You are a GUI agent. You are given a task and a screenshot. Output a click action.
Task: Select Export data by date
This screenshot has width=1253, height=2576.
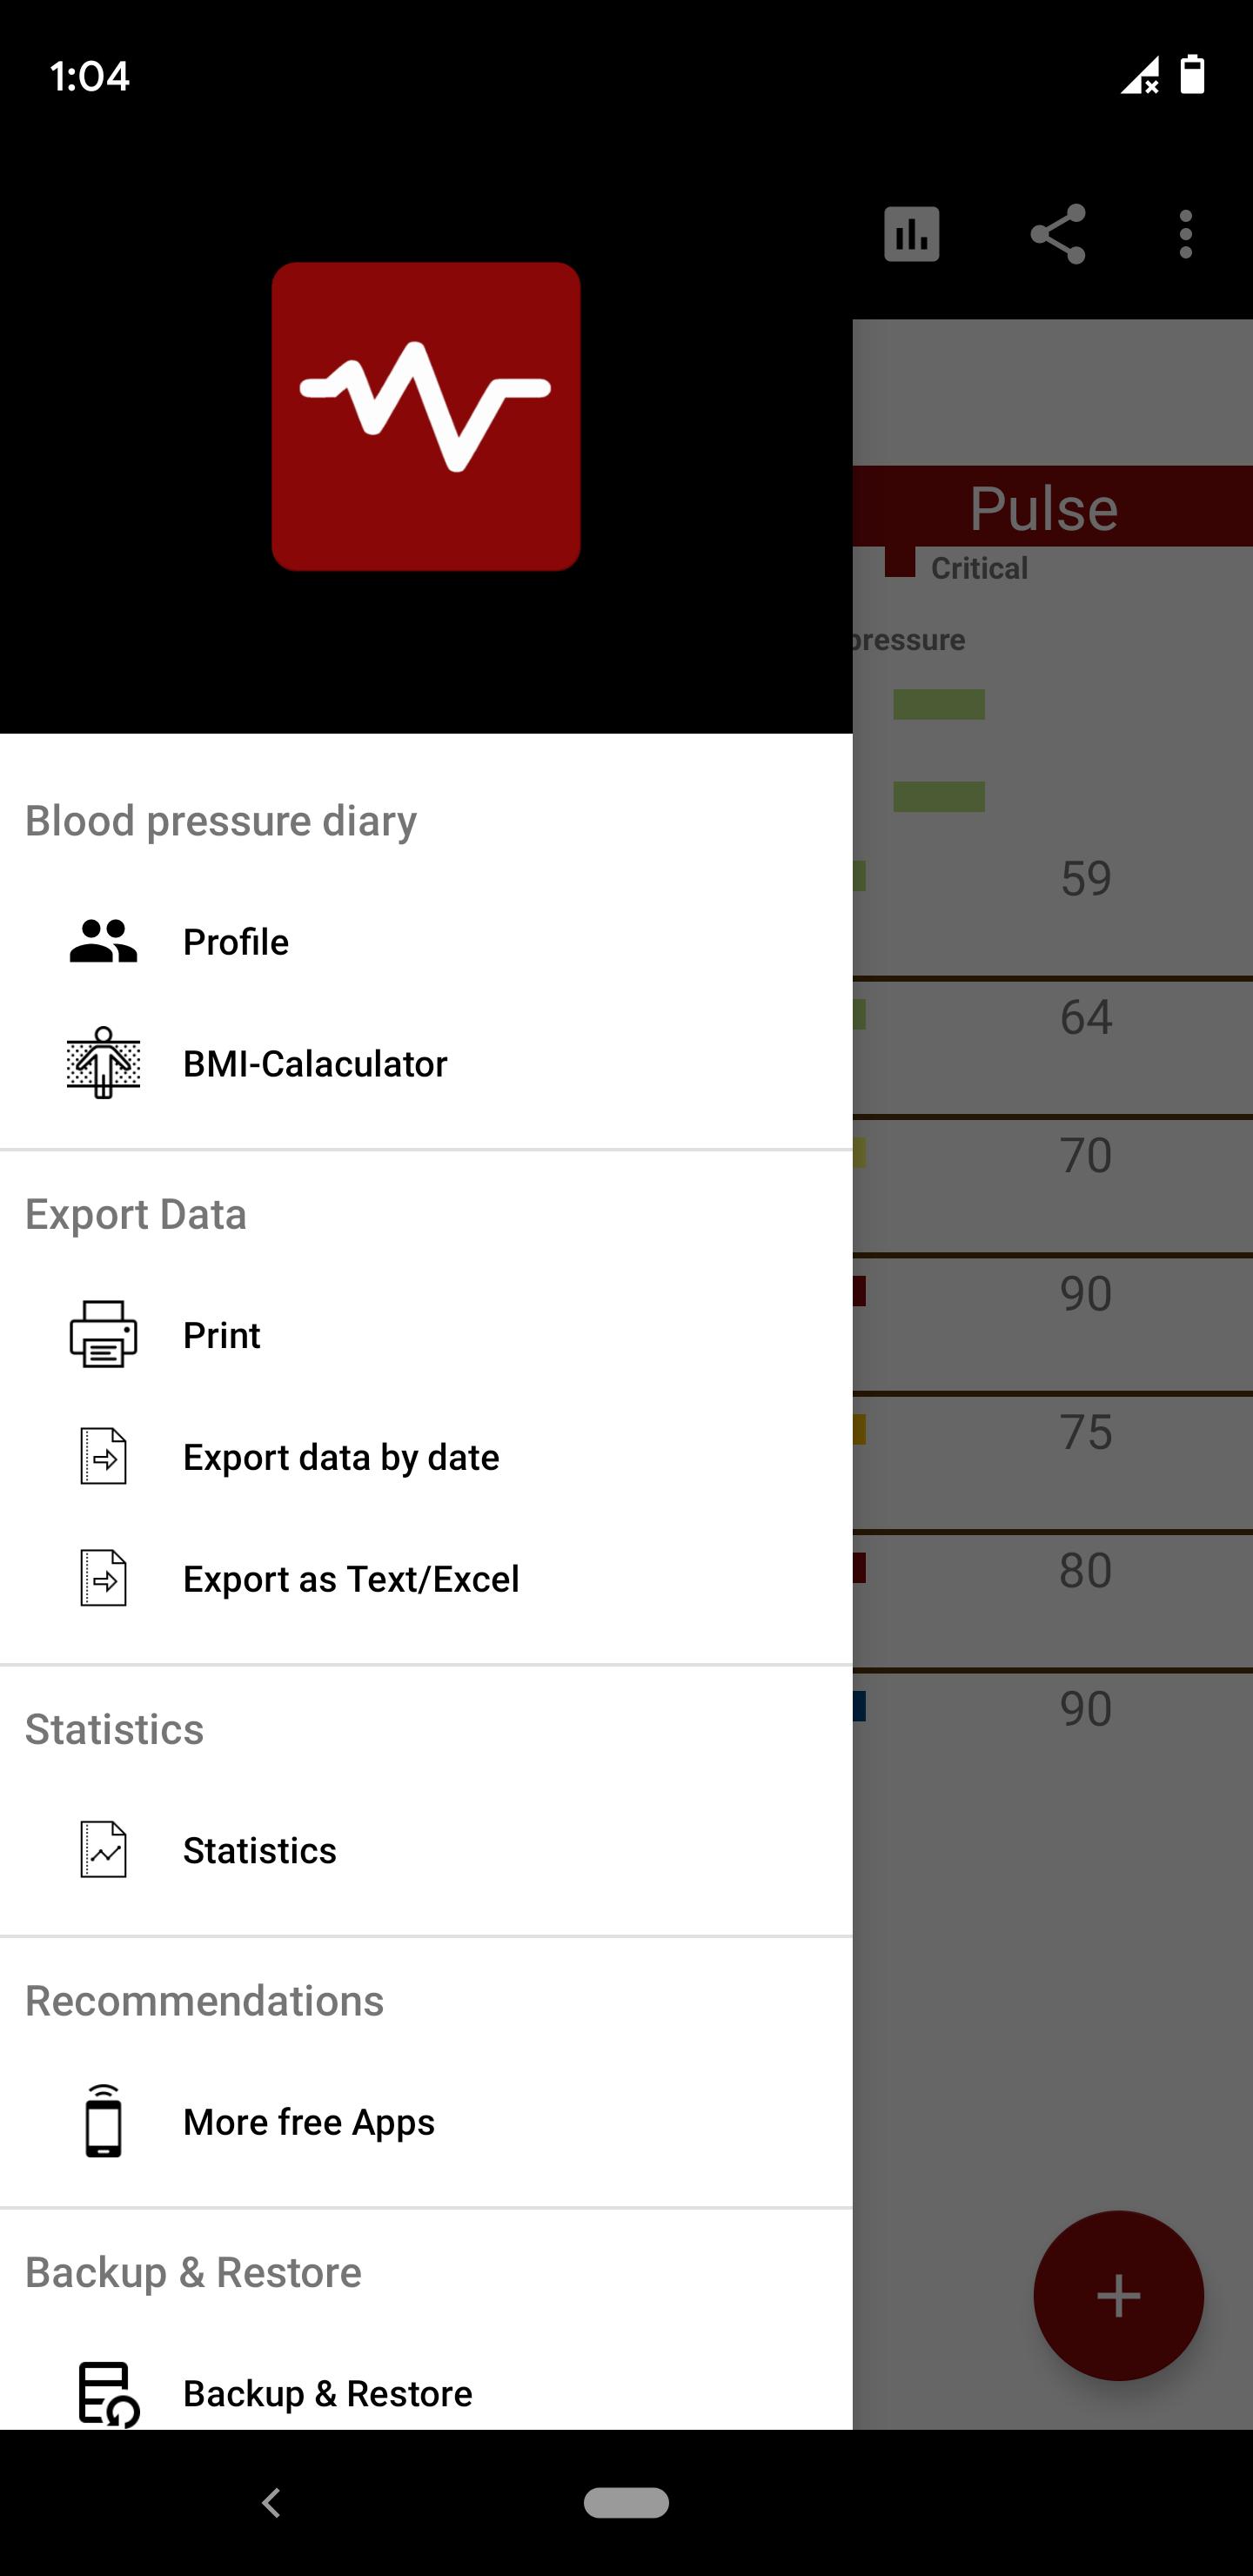341,1457
